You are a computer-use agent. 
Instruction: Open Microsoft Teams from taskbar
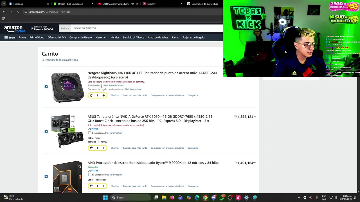(180, 198)
